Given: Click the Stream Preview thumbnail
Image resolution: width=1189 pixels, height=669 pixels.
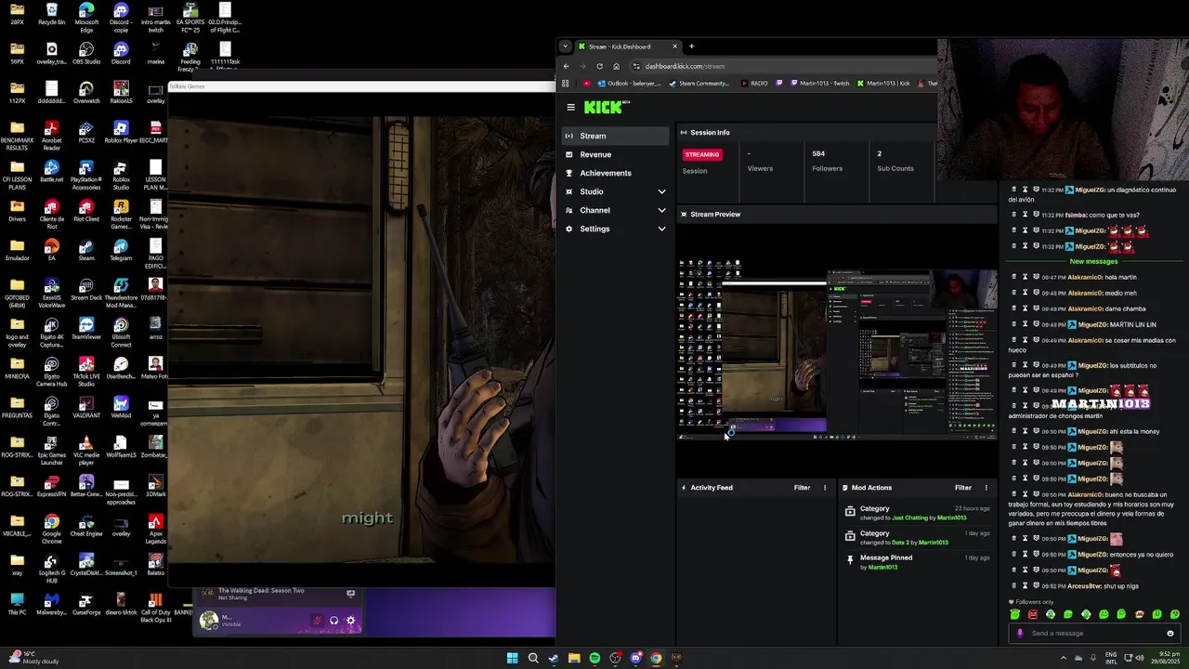Looking at the screenshot, I should (837, 349).
